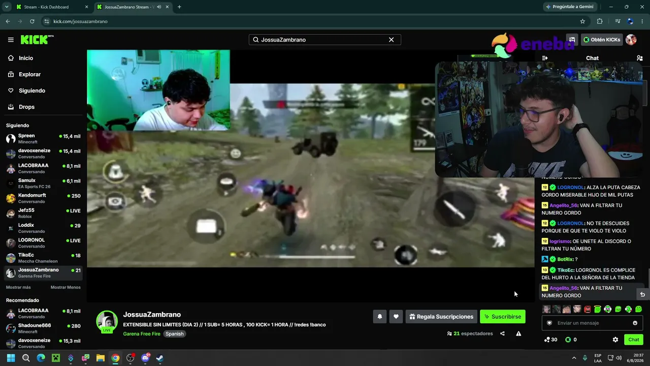The height and width of the screenshot is (366, 650).
Task: Go to the KICK logo homepage
Action: coord(37,40)
